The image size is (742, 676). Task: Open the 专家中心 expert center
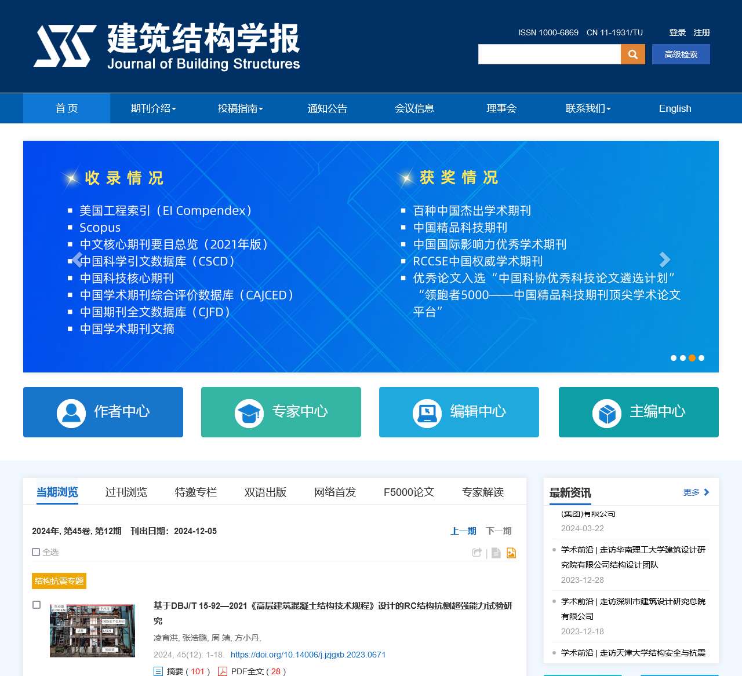coord(281,412)
